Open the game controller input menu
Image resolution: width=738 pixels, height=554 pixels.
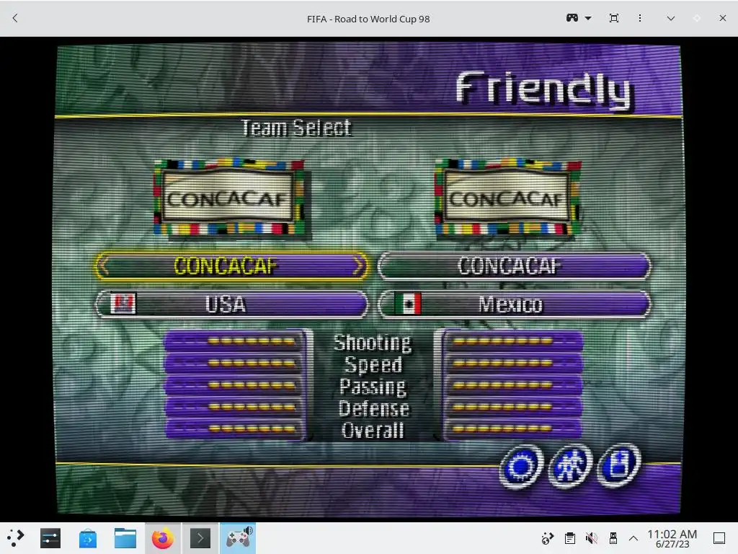point(572,18)
